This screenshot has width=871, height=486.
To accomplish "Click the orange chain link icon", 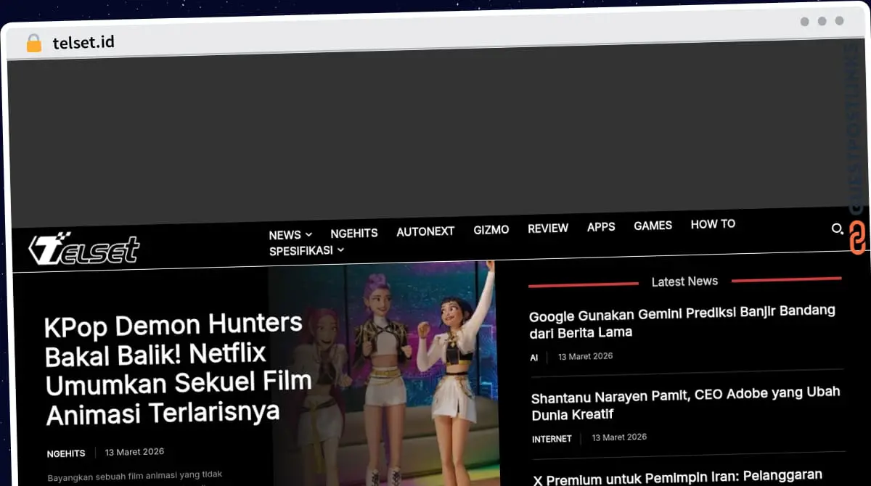I will 857,239.
